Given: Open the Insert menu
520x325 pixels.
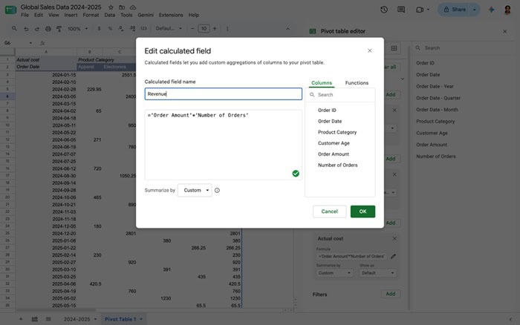Looking at the screenshot, I should (x=71, y=15).
